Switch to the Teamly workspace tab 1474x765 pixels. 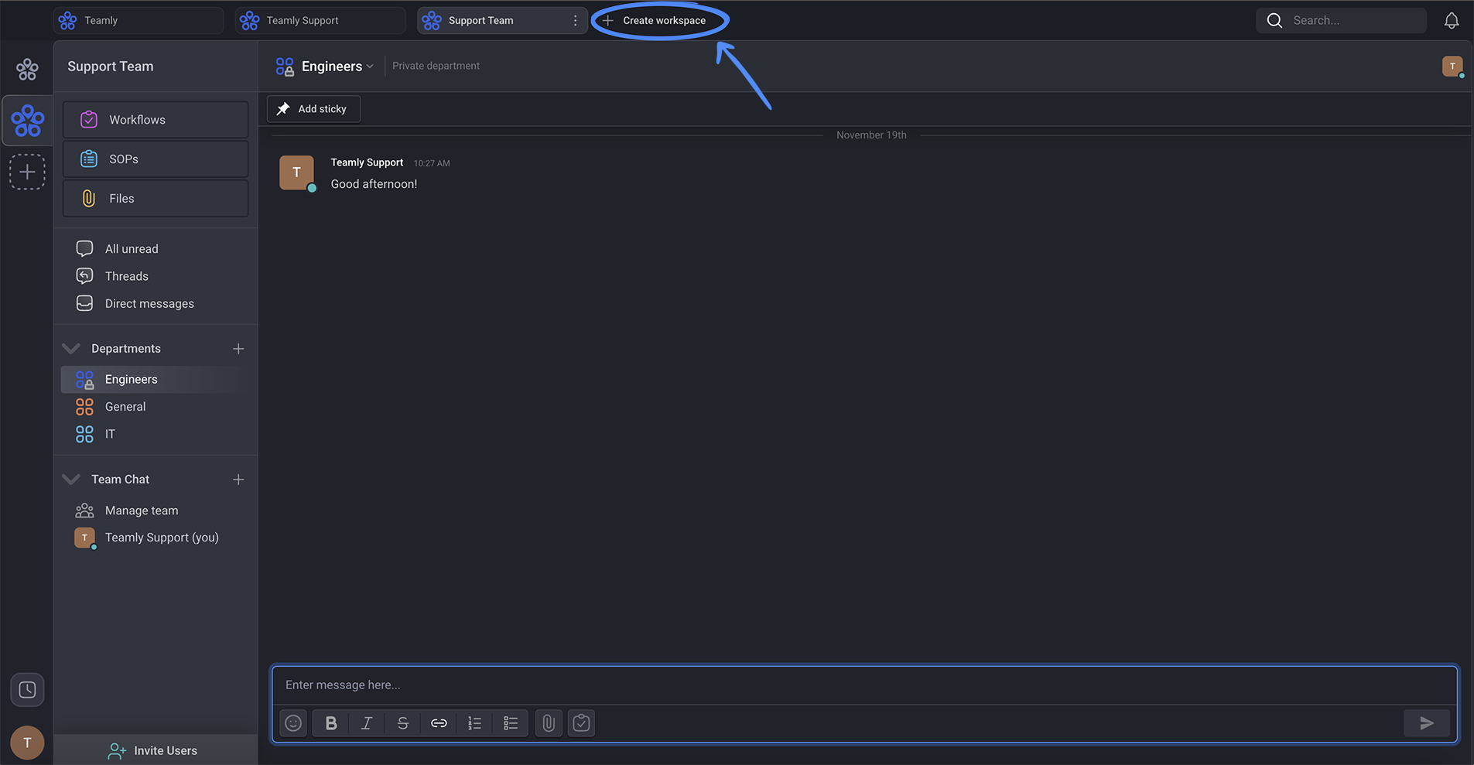(x=138, y=20)
